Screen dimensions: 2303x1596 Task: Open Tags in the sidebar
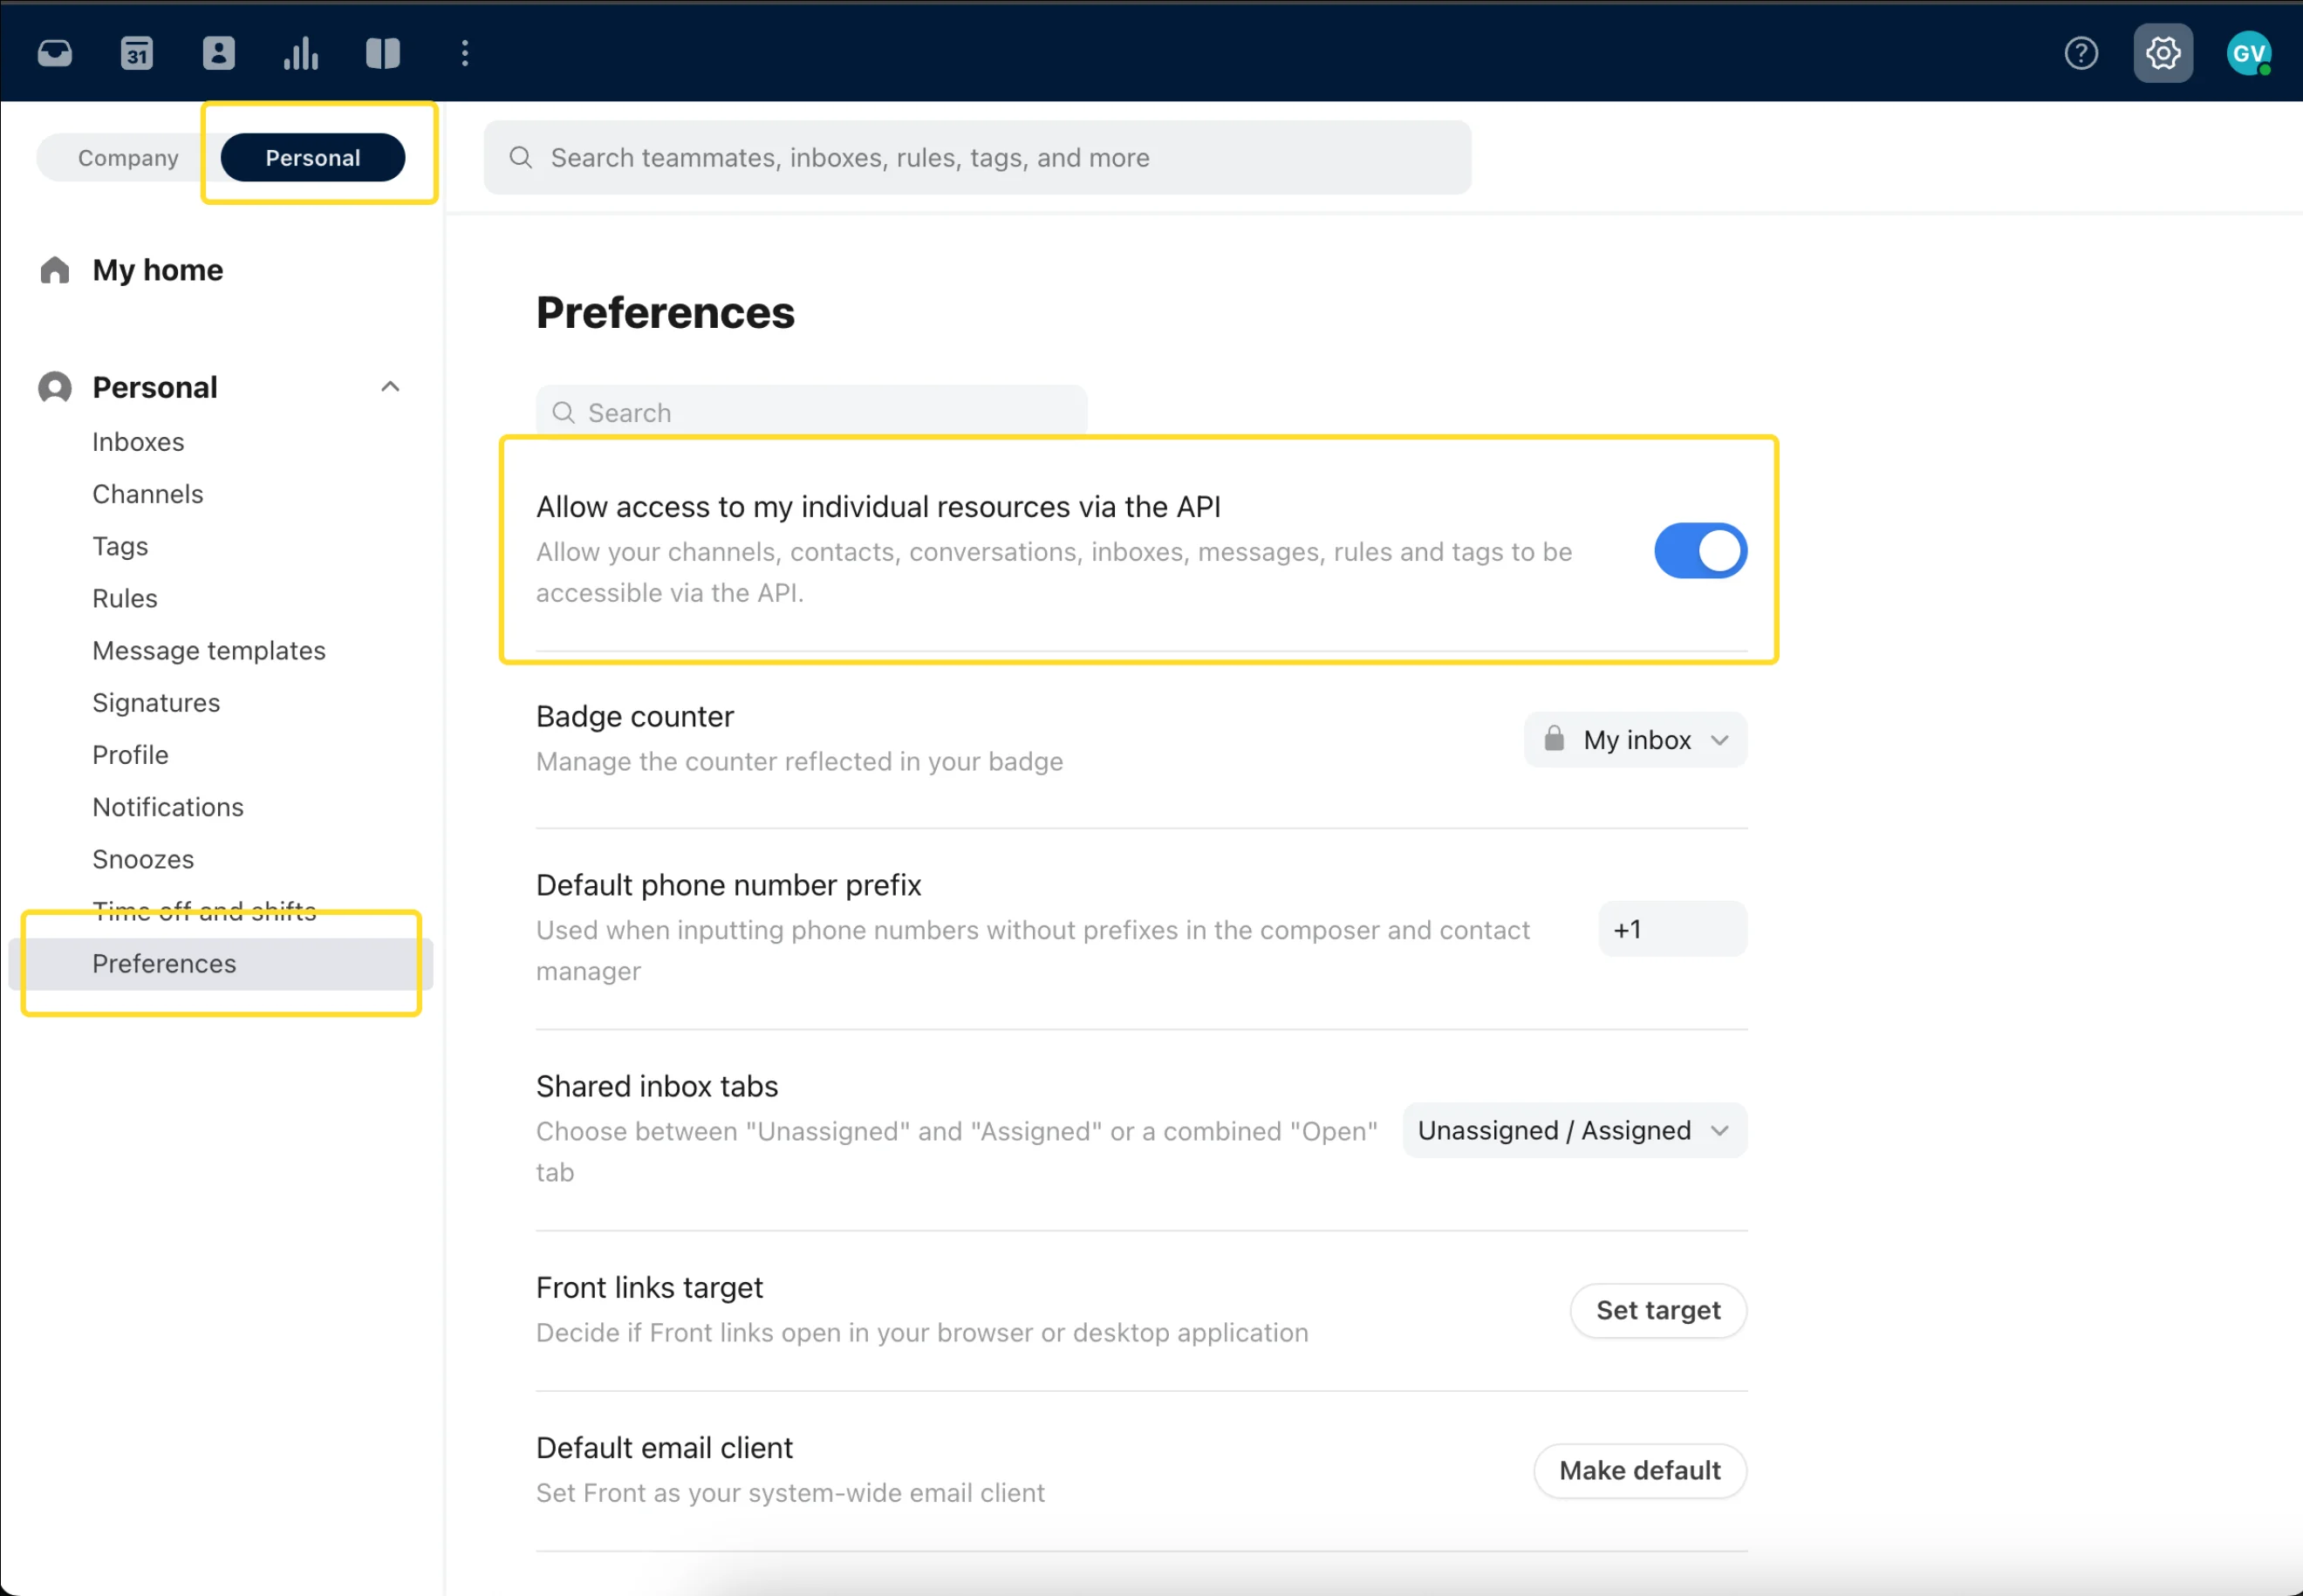click(x=120, y=546)
